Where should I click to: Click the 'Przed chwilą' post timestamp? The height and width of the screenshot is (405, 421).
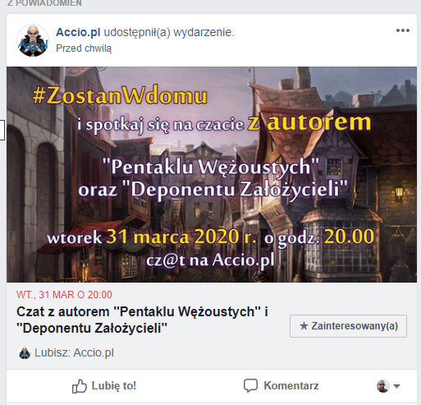pos(84,48)
